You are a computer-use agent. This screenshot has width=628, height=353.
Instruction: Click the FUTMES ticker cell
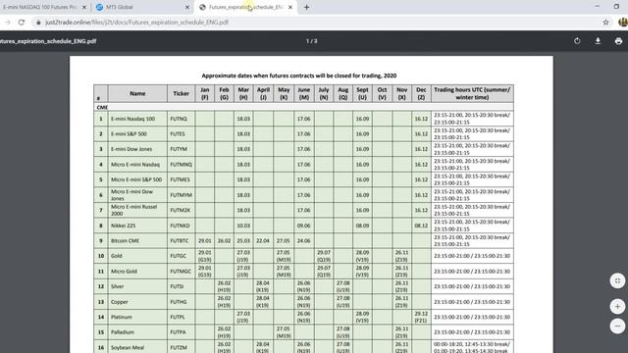[x=181, y=179]
